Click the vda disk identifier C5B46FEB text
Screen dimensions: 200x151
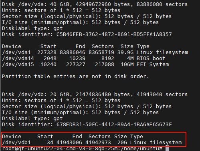coord(114,34)
